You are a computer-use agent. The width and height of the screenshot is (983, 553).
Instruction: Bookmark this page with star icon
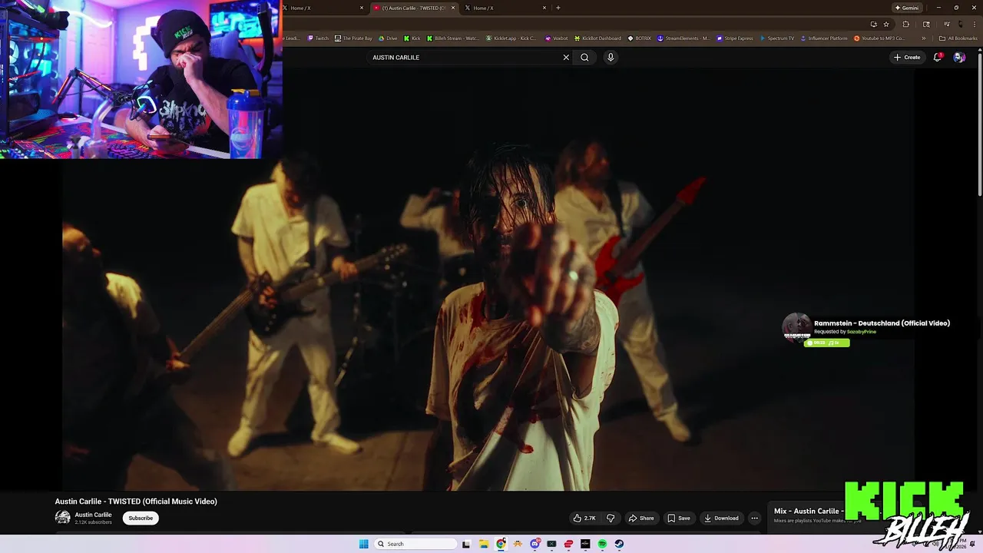coord(886,24)
